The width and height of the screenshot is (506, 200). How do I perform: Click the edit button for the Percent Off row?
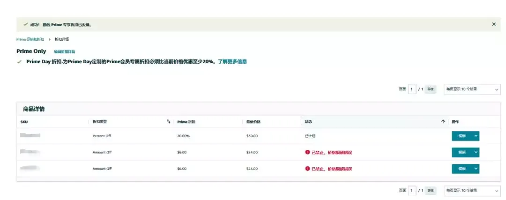462,136
